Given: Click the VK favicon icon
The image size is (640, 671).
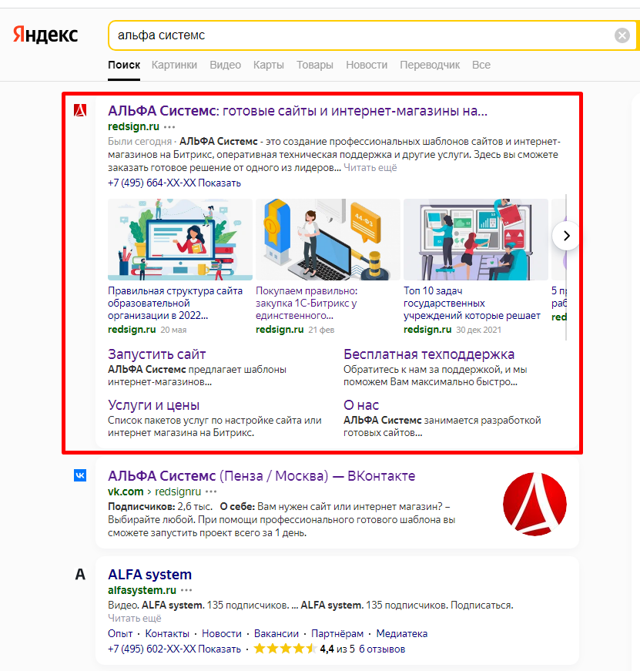Looking at the screenshot, I should 80,475.
